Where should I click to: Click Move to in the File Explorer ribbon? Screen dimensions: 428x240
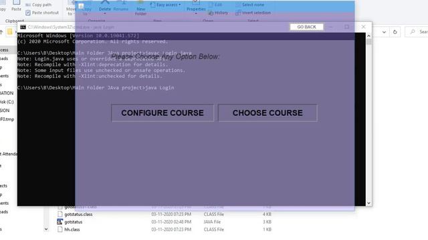[71, 8]
